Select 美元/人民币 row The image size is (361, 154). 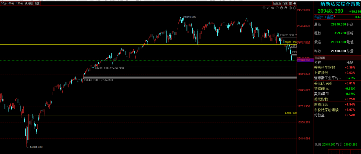pyautogui.click(x=338, y=83)
